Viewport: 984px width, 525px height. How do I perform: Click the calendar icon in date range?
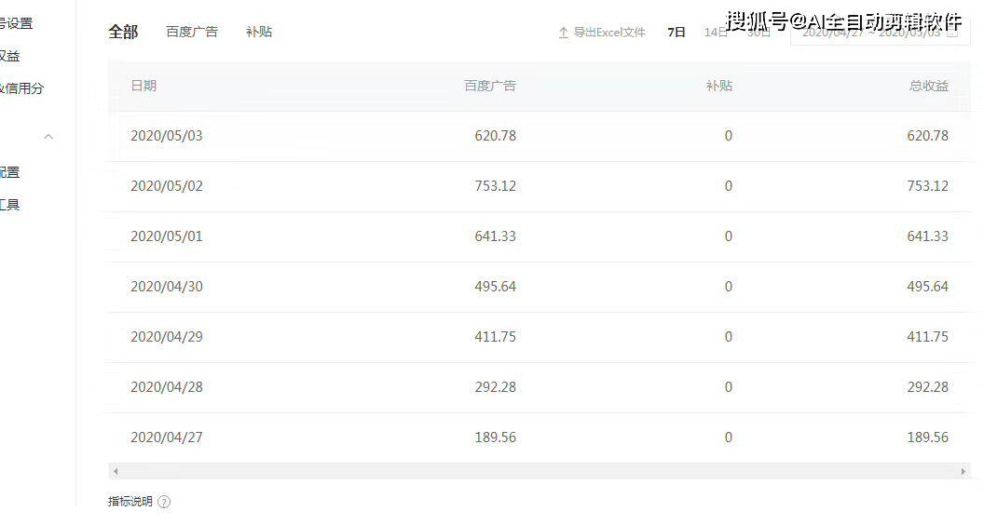952,33
